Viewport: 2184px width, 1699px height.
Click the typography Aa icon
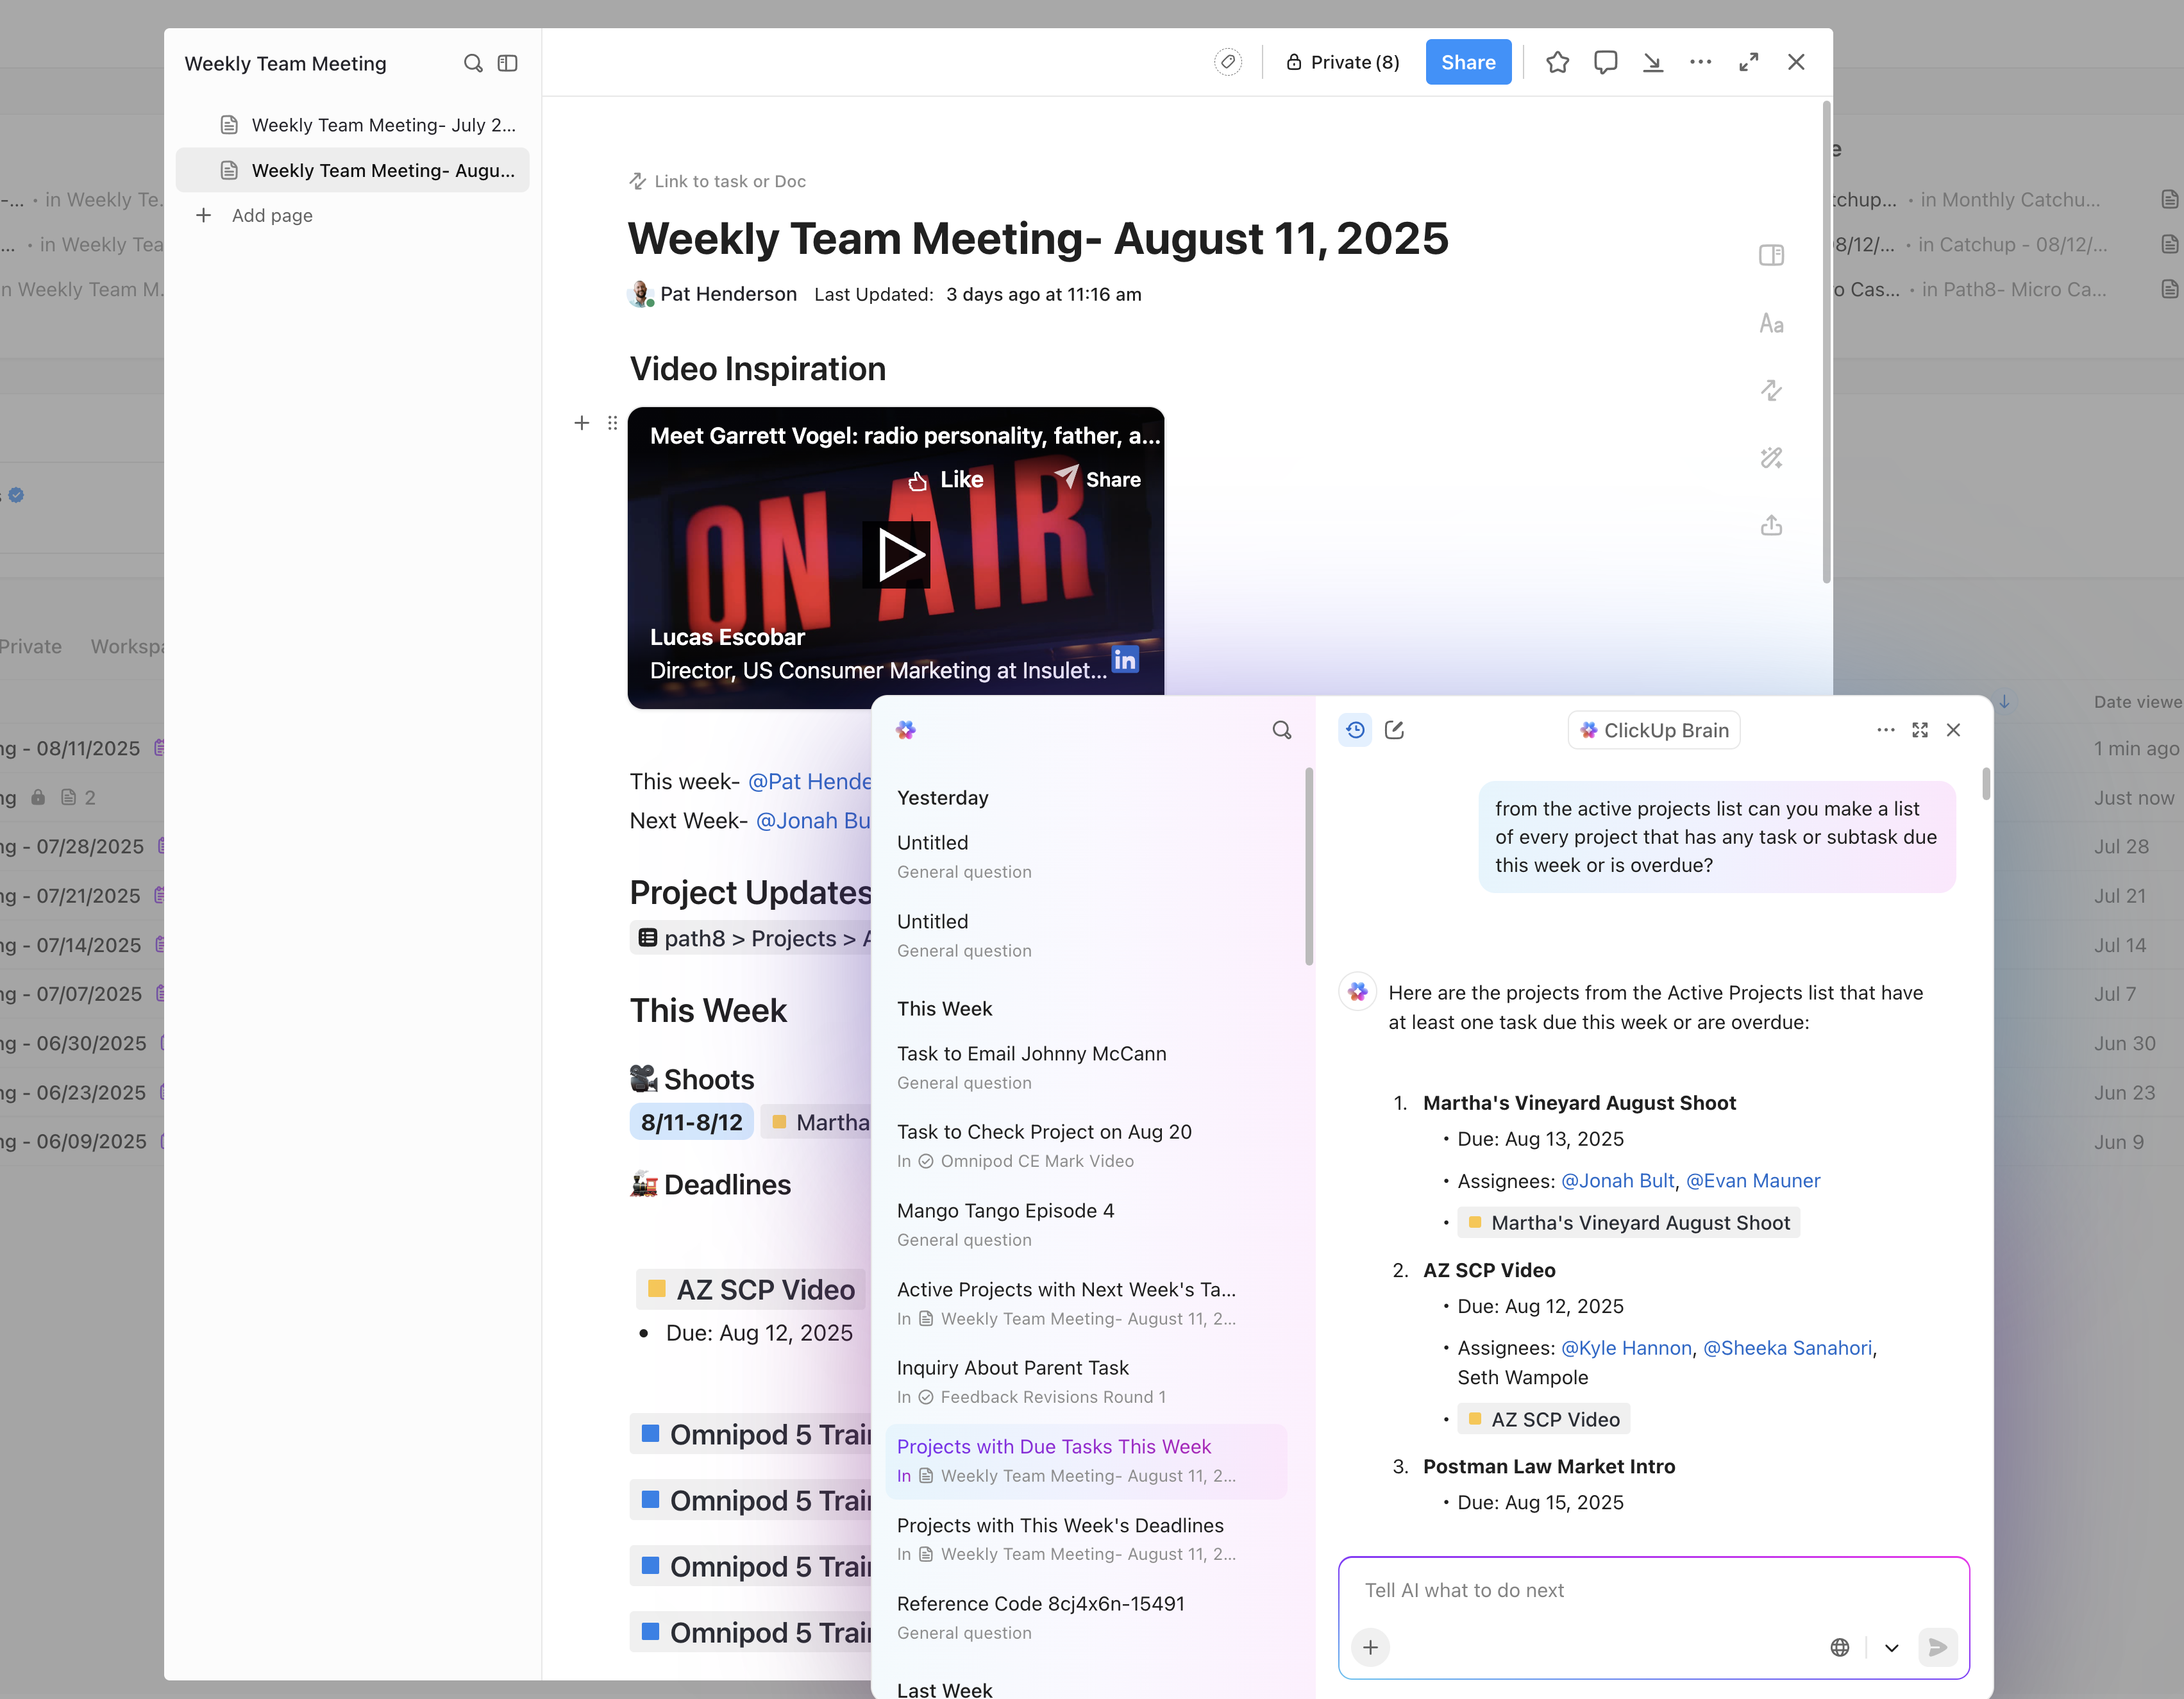[x=1771, y=324]
